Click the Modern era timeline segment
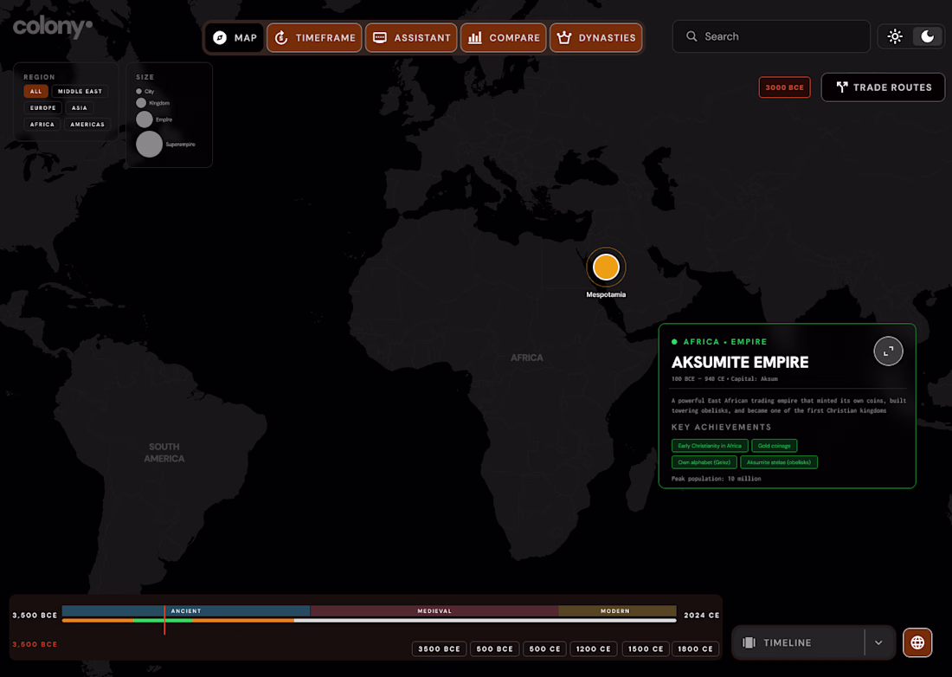 pyautogui.click(x=617, y=611)
